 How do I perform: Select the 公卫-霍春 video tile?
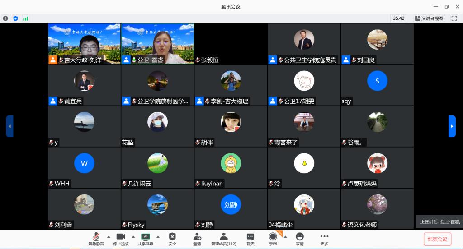157,44
